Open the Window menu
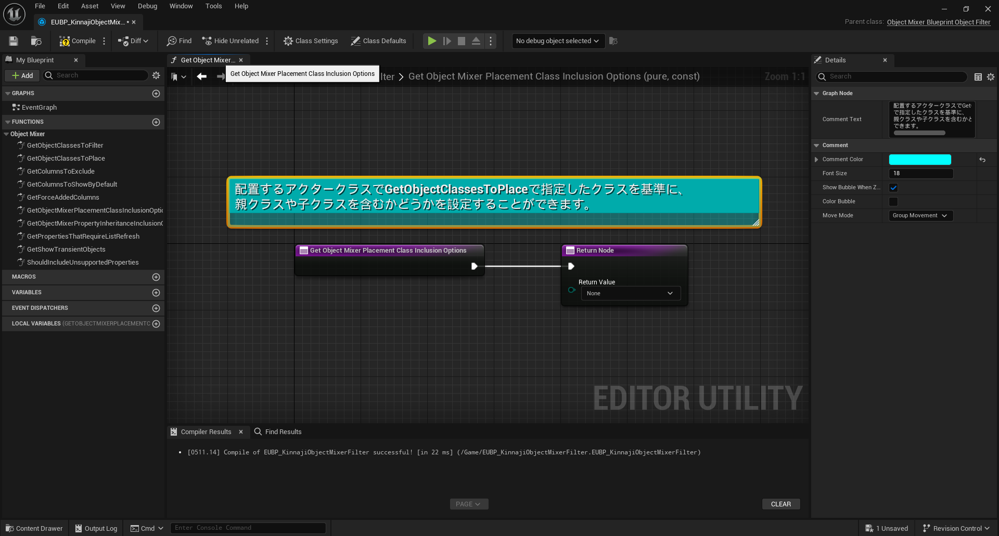 (x=181, y=6)
